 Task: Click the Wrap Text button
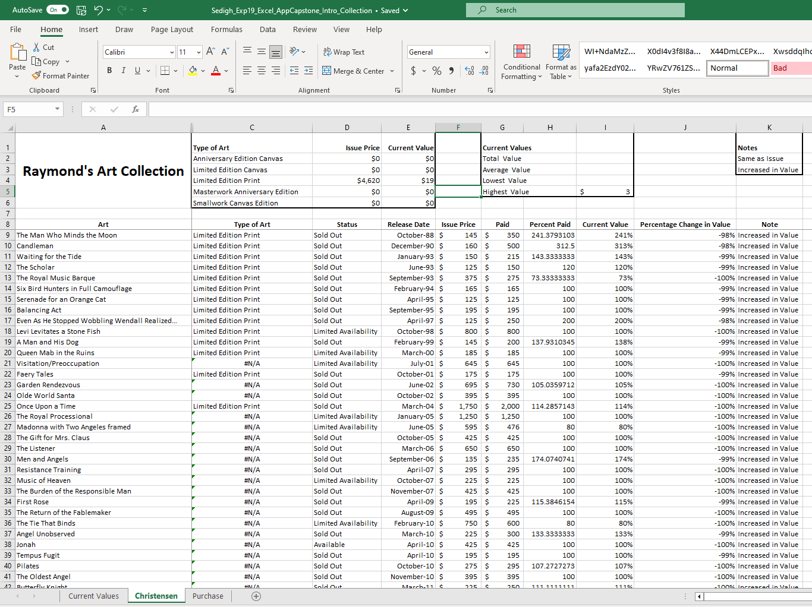pos(344,52)
